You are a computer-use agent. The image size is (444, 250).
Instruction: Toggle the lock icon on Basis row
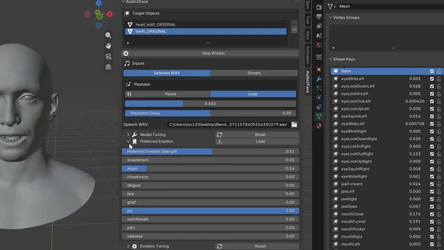(x=439, y=71)
